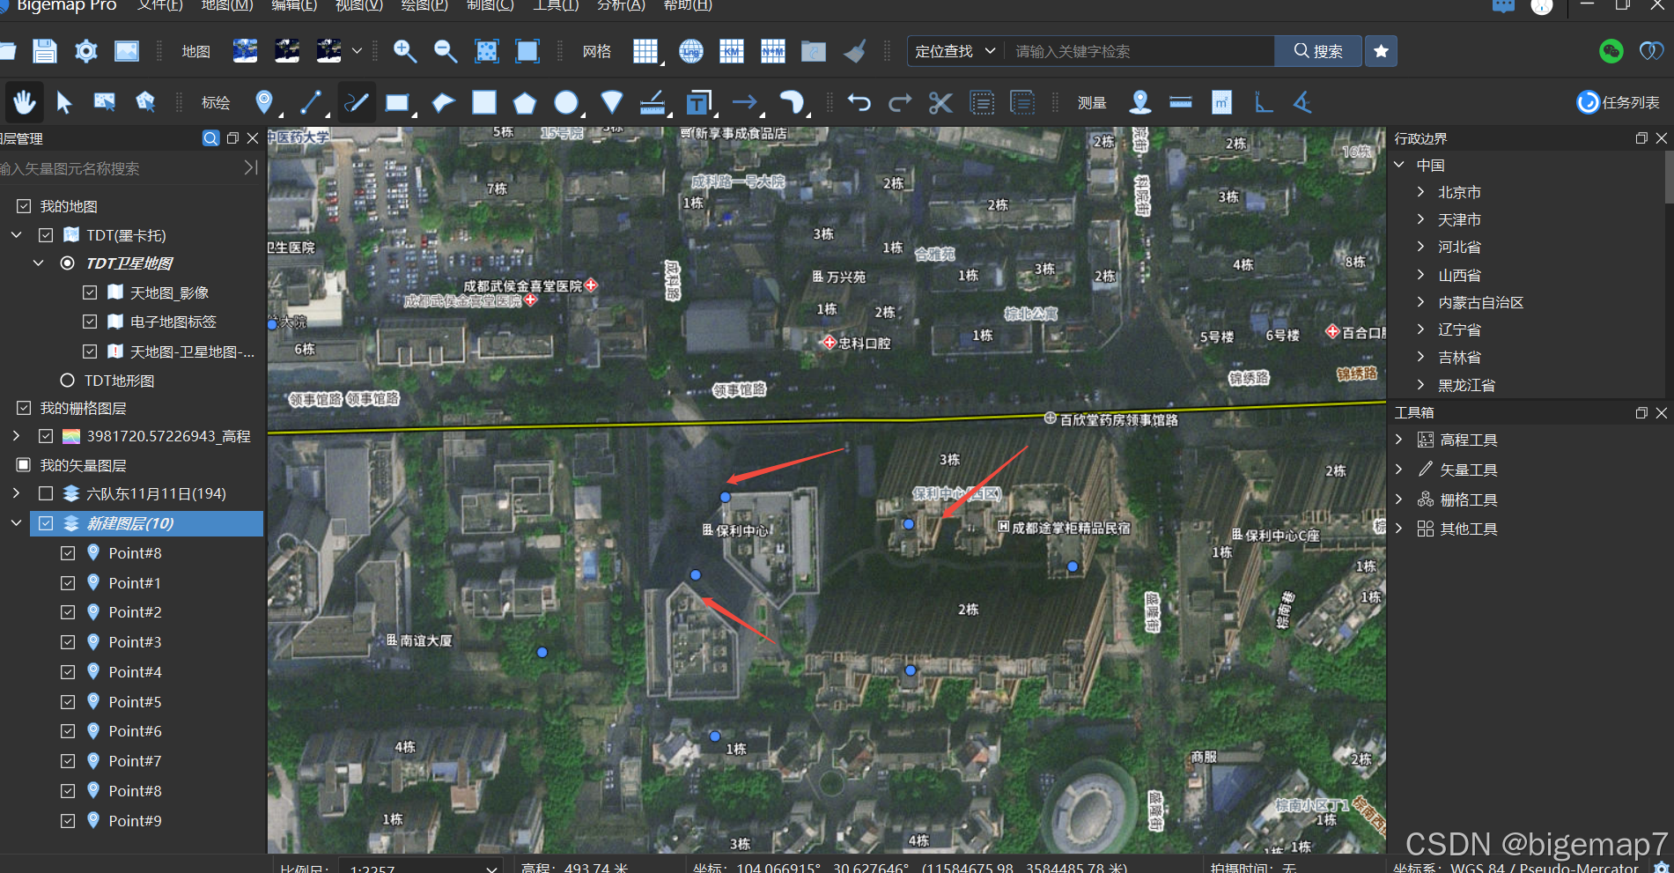Open 视图(V) menu

click(359, 5)
